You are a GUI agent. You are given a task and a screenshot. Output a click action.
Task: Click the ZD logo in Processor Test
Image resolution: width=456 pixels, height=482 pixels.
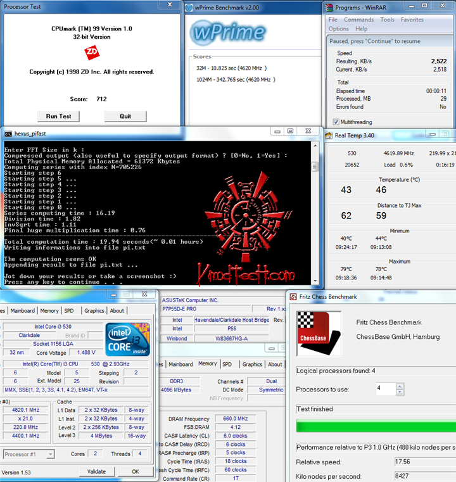tap(92, 53)
